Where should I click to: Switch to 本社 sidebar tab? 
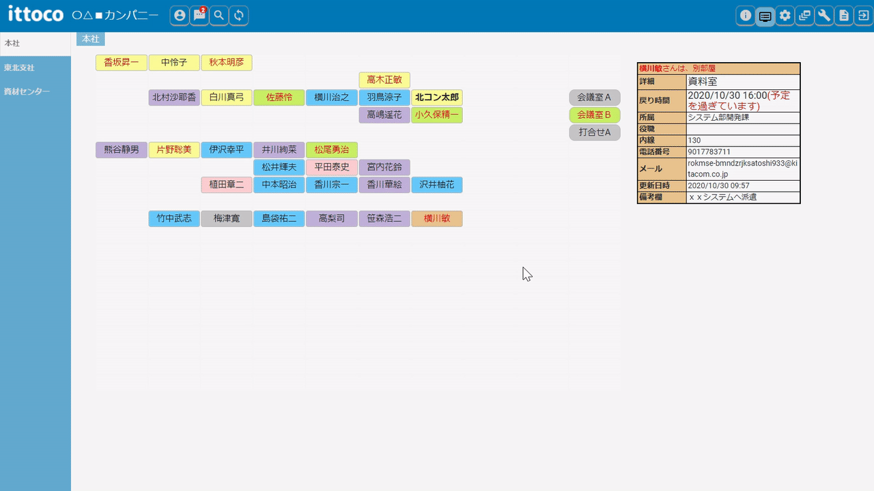point(35,44)
